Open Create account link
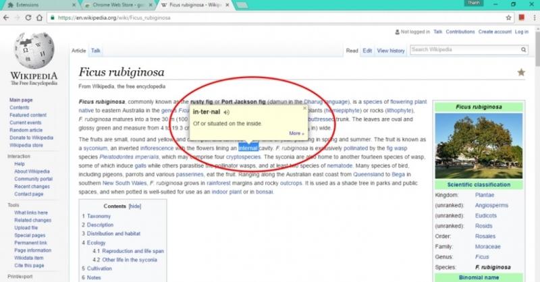 point(495,32)
